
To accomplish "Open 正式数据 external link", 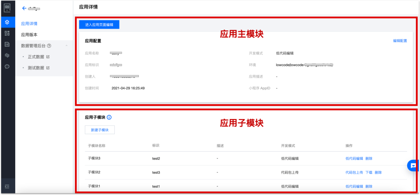I will tap(37, 57).
